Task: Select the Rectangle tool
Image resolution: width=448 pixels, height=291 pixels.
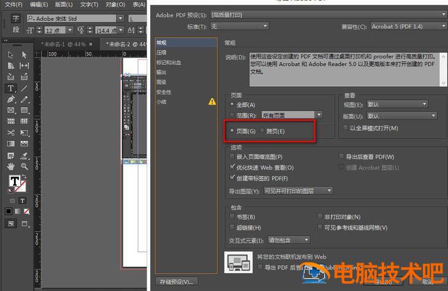Action: [x=25, y=110]
